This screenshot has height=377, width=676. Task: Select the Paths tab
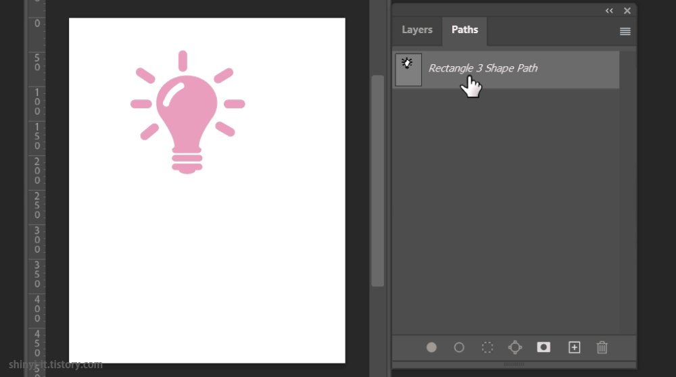(465, 30)
